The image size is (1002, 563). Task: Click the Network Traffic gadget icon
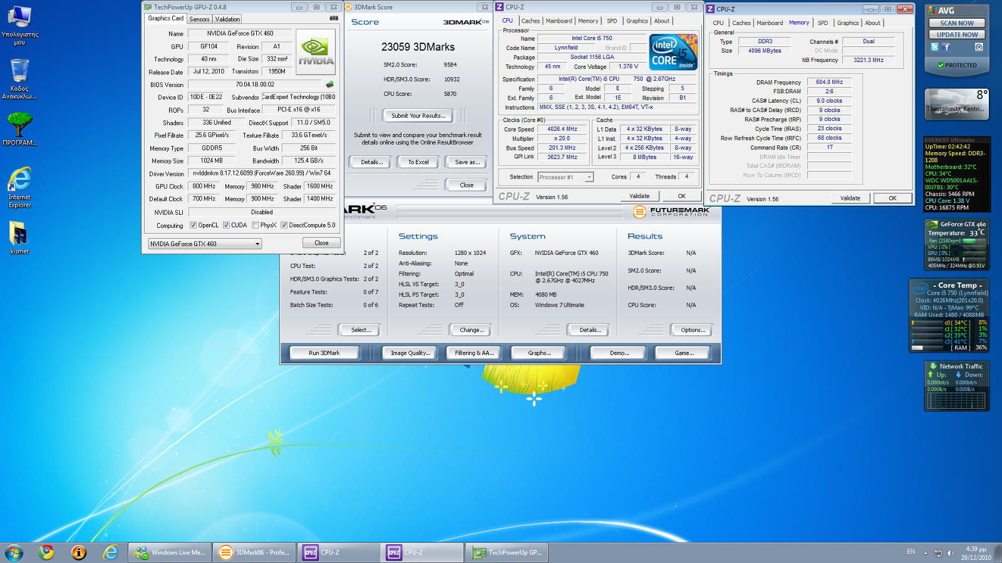coord(934,366)
